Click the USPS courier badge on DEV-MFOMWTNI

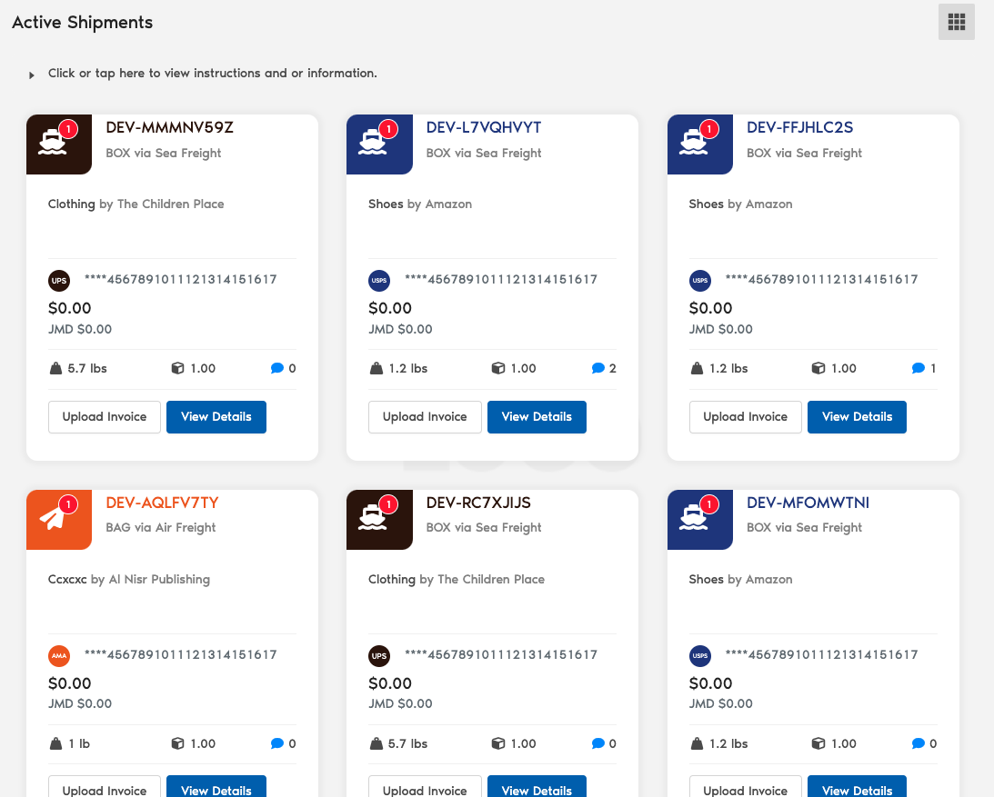[700, 656]
